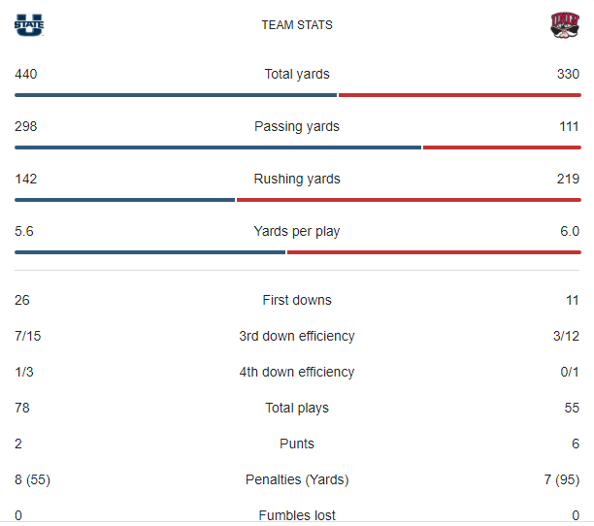Click the Utah State team logo
Viewport: 594px width, 526px height.
coord(29,24)
